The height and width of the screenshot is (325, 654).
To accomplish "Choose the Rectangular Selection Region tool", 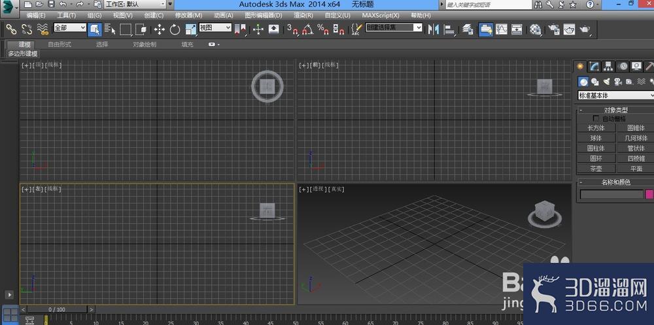I will click(126, 29).
